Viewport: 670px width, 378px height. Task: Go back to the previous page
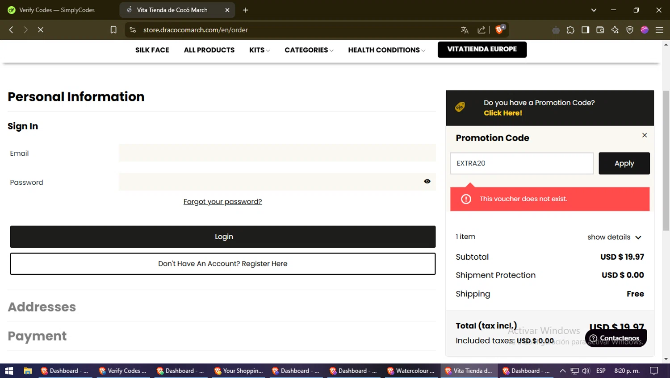(11, 30)
